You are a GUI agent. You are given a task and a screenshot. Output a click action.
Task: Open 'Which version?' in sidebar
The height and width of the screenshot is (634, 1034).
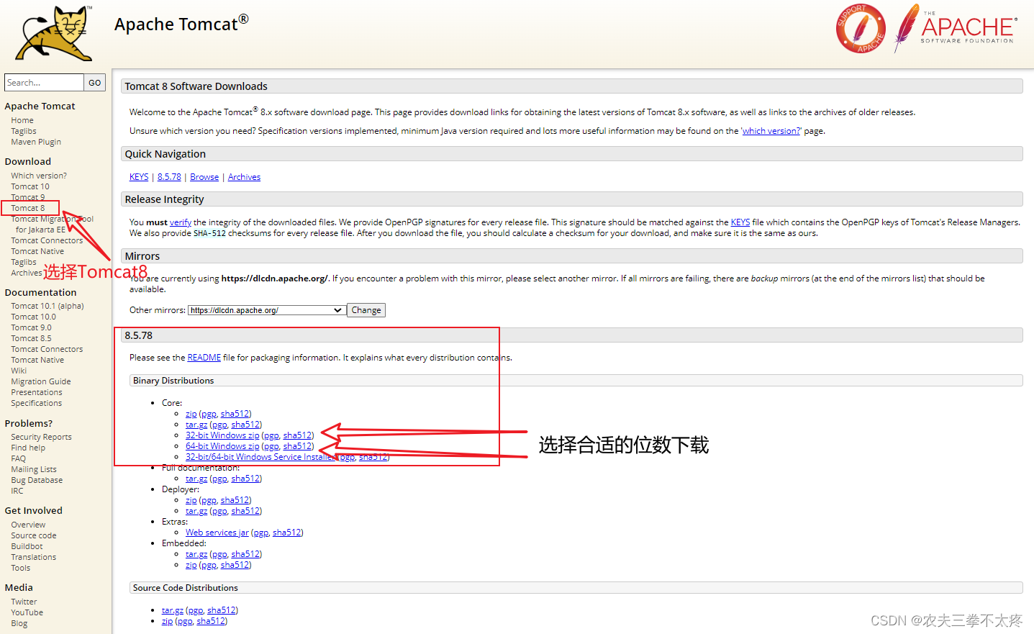(x=39, y=176)
